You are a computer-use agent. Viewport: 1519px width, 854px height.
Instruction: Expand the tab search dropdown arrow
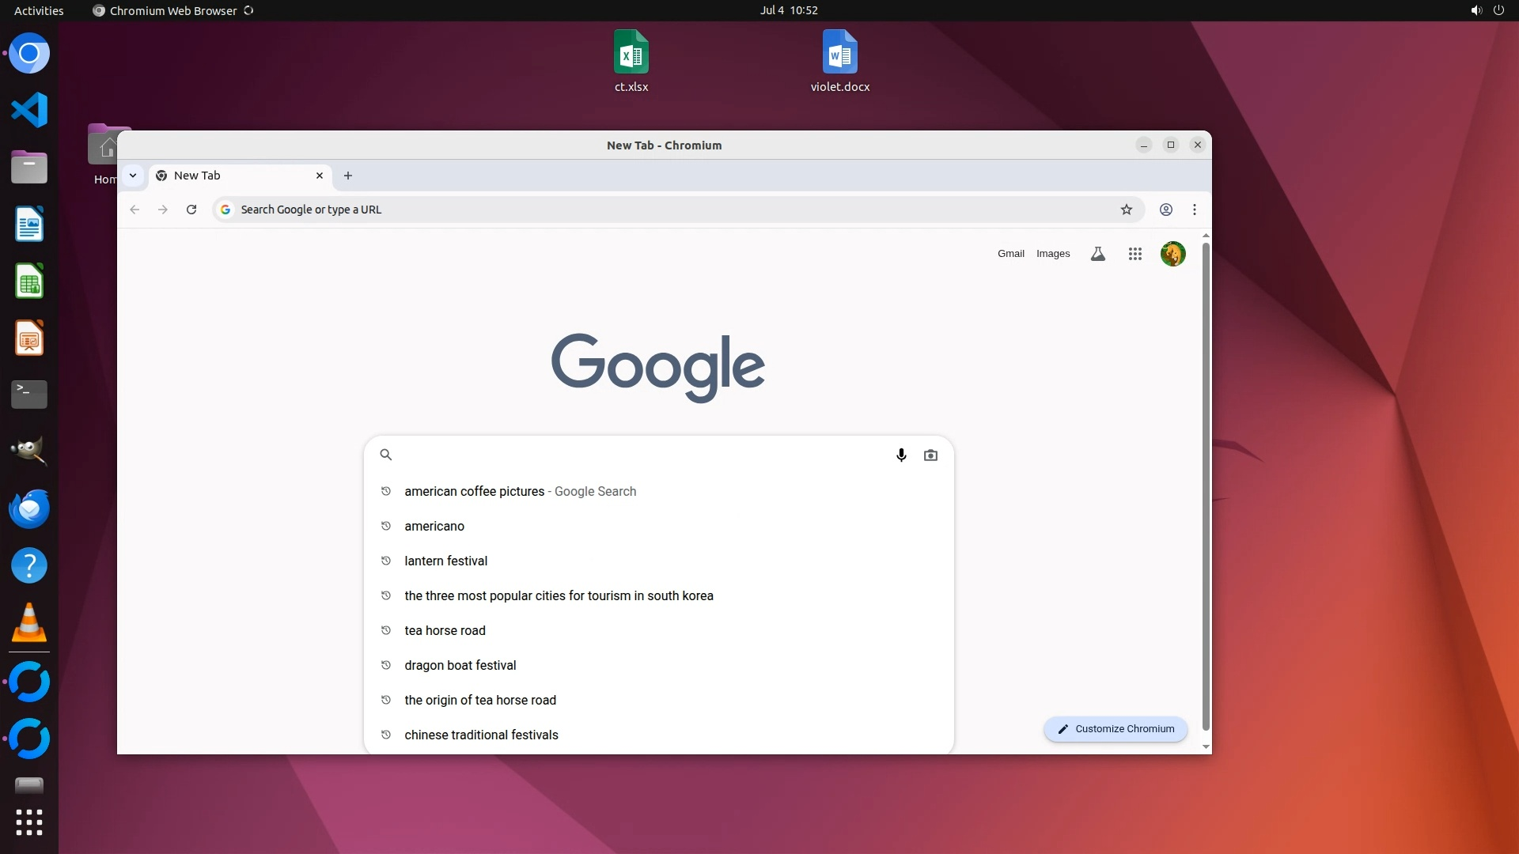coord(133,176)
